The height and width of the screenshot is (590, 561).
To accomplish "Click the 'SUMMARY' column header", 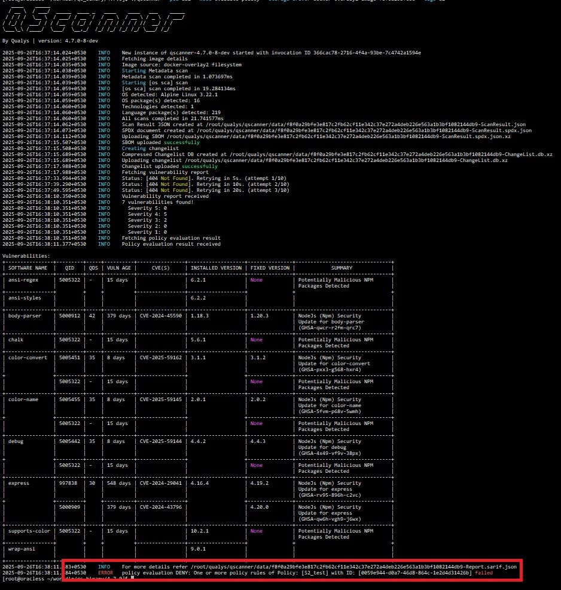I will point(342,268).
